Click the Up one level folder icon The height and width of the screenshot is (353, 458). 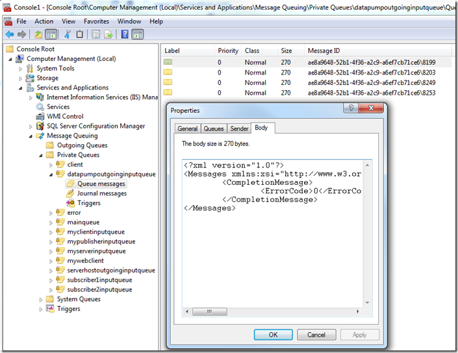[x=38, y=34]
